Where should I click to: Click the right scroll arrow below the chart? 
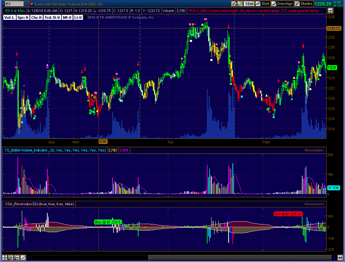click(335, 258)
